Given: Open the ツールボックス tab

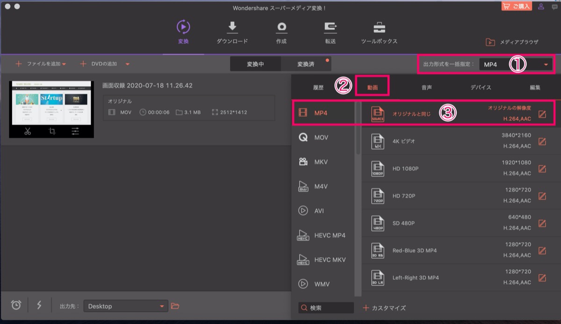Looking at the screenshot, I should [379, 33].
